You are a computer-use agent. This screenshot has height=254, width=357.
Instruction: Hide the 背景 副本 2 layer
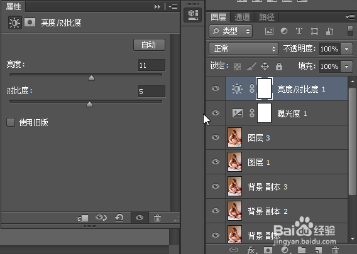216,211
